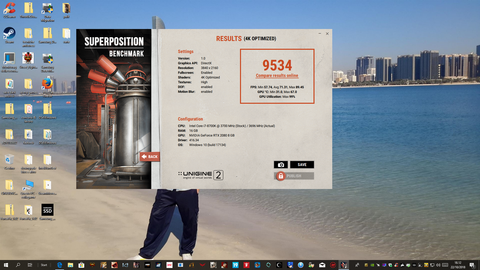The width and height of the screenshot is (480, 270).
Task: Select the Street Fighter desktop shortcut
Action: coord(28,61)
